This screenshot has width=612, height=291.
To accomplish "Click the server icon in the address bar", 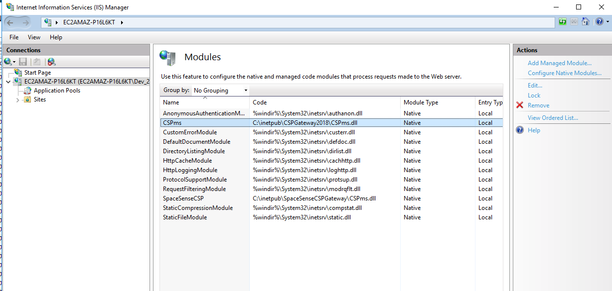I will [x=48, y=22].
